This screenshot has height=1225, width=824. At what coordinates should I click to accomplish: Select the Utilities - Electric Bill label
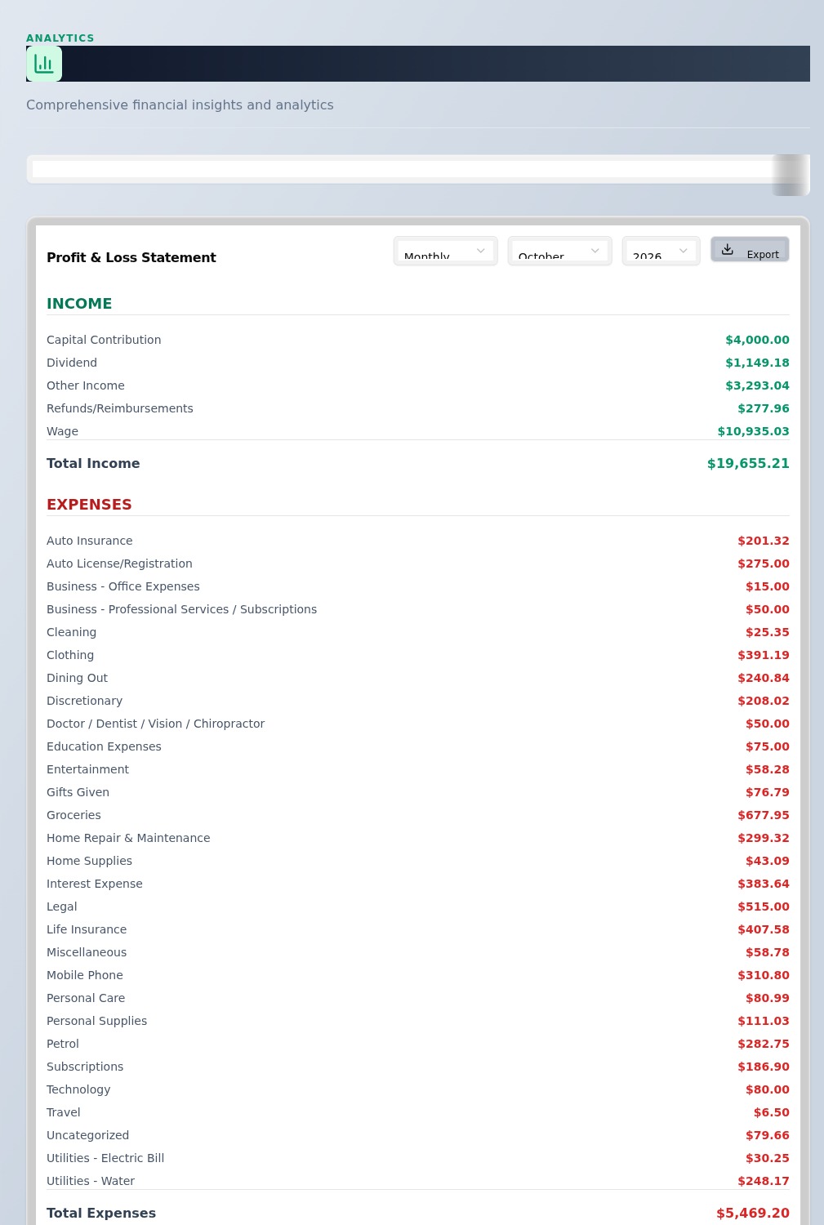click(x=105, y=1158)
